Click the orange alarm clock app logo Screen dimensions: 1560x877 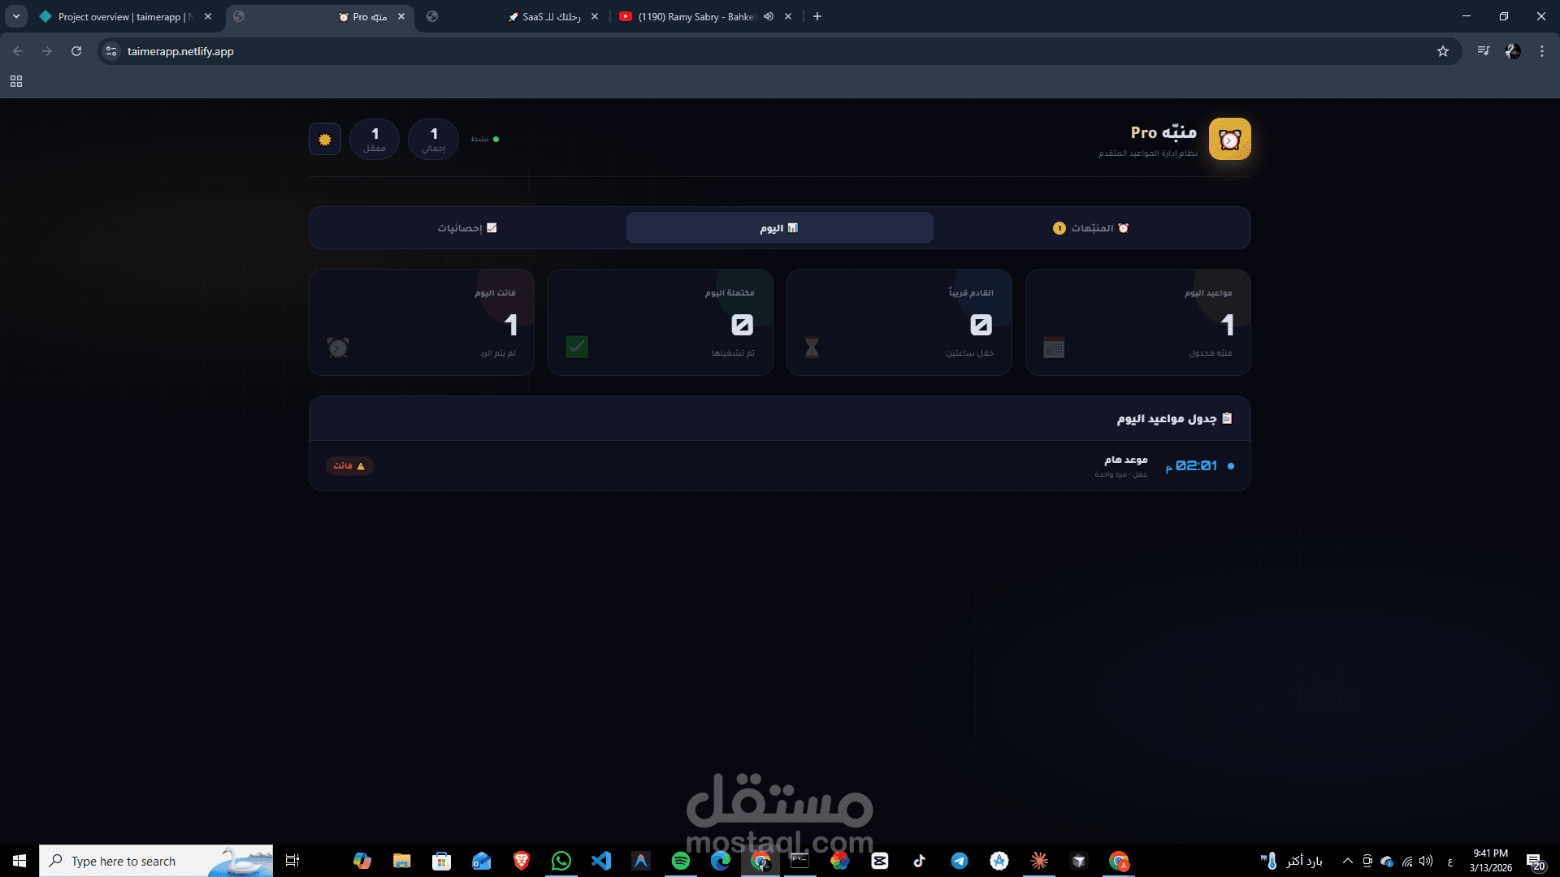tap(1229, 140)
